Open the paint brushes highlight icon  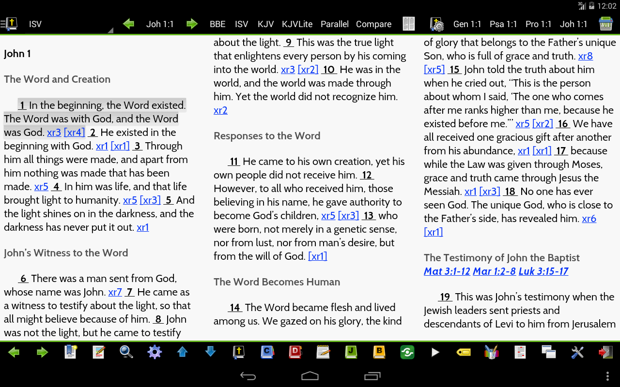(x=491, y=352)
